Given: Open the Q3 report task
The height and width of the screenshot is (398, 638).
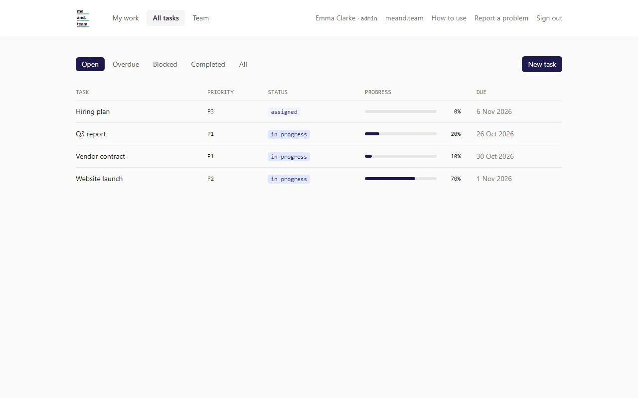Looking at the screenshot, I should pos(91,134).
